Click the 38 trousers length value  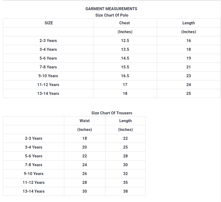pyautogui.click(x=125, y=191)
